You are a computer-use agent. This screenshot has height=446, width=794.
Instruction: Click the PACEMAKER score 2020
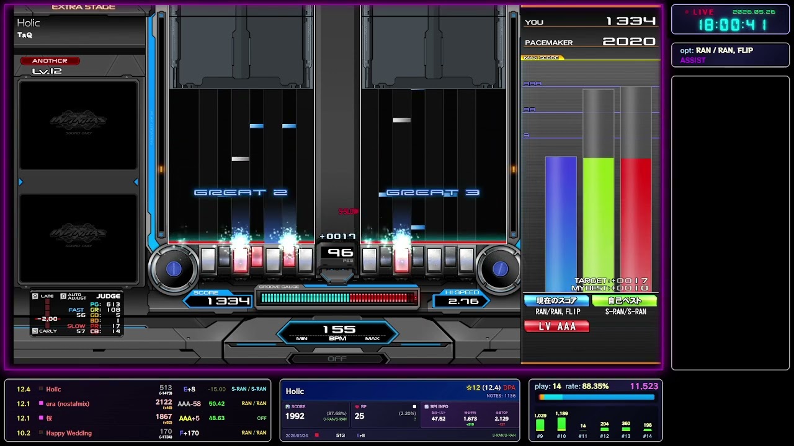coord(629,42)
